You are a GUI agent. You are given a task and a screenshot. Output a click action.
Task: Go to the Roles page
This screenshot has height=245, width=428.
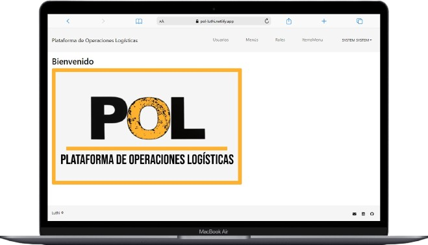[x=280, y=40]
